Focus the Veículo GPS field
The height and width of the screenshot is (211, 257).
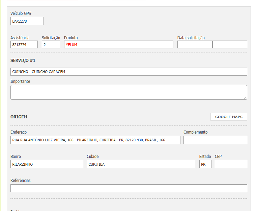click(x=27, y=21)
